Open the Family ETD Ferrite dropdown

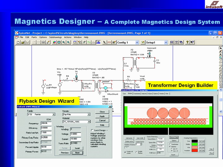click(x=54, y=114)
